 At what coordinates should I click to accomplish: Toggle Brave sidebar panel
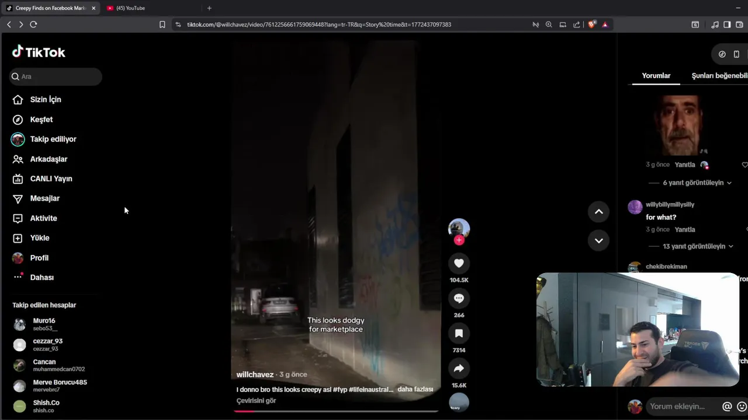click(x=727, y=24)
